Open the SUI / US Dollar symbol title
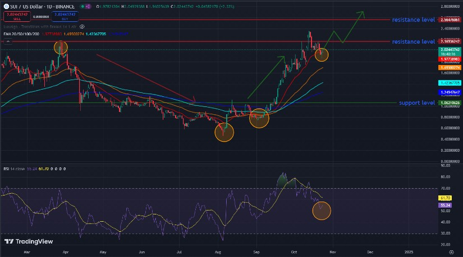 (42, 7)
